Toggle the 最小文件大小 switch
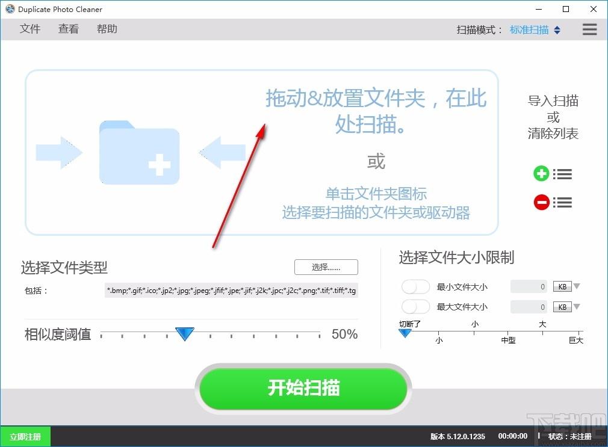Screen dimensions: 608x447 pyautogui.click(x=415, y=287)
